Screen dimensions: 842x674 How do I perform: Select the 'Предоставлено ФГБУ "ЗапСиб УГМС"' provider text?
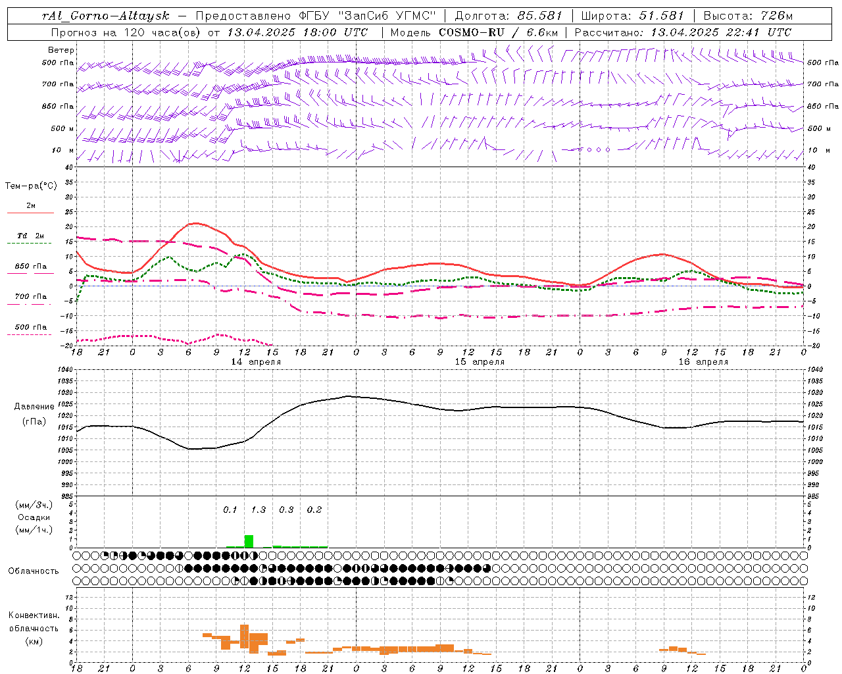coord(316,16)
